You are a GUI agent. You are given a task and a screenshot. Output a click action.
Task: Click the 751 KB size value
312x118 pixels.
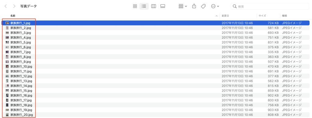(x=273, y=37)
